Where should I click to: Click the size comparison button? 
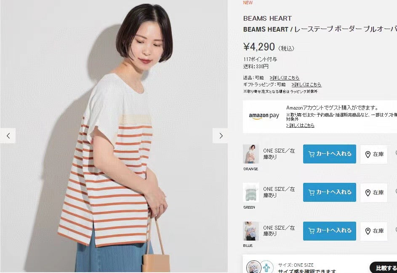[x=384, y=268]
